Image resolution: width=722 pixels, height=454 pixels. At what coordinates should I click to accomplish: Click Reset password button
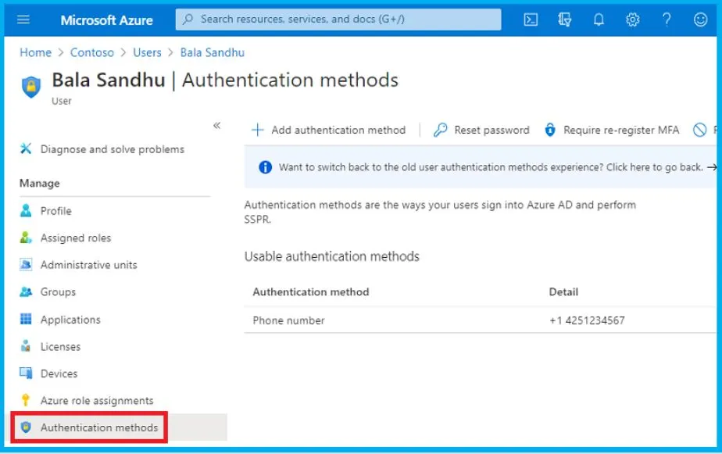click(x=481, y=130)
